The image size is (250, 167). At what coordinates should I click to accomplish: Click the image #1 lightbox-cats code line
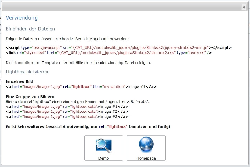67,107
